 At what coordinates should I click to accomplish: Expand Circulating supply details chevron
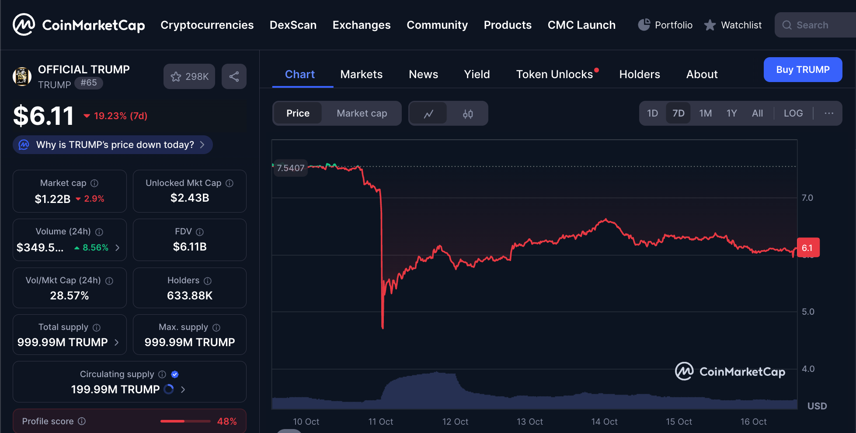(x=183, y=389)
